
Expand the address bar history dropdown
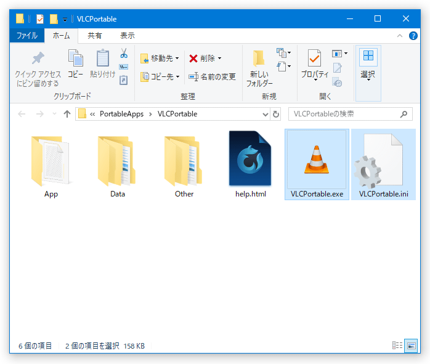point(265,115)
